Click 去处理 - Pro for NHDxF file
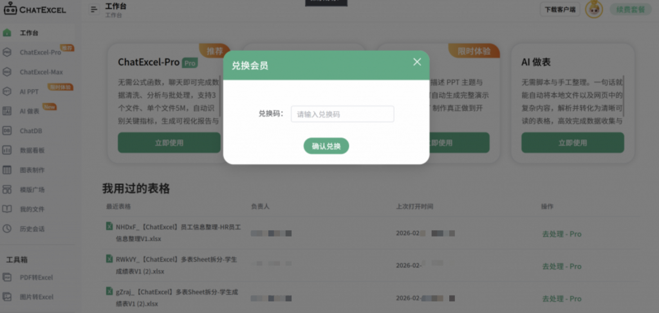659x313 pixels. tap(561, 234)
